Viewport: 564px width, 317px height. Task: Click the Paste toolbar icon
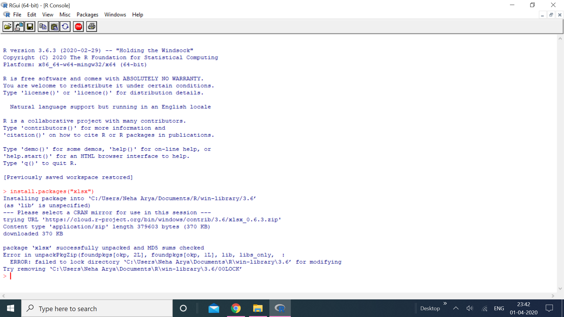click(x=54, y=27)
